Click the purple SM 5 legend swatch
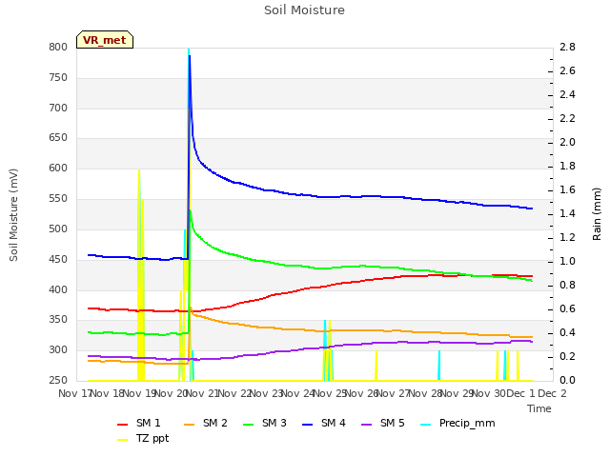The height and width of the screenshot is (457, 610). click(367, 425)
